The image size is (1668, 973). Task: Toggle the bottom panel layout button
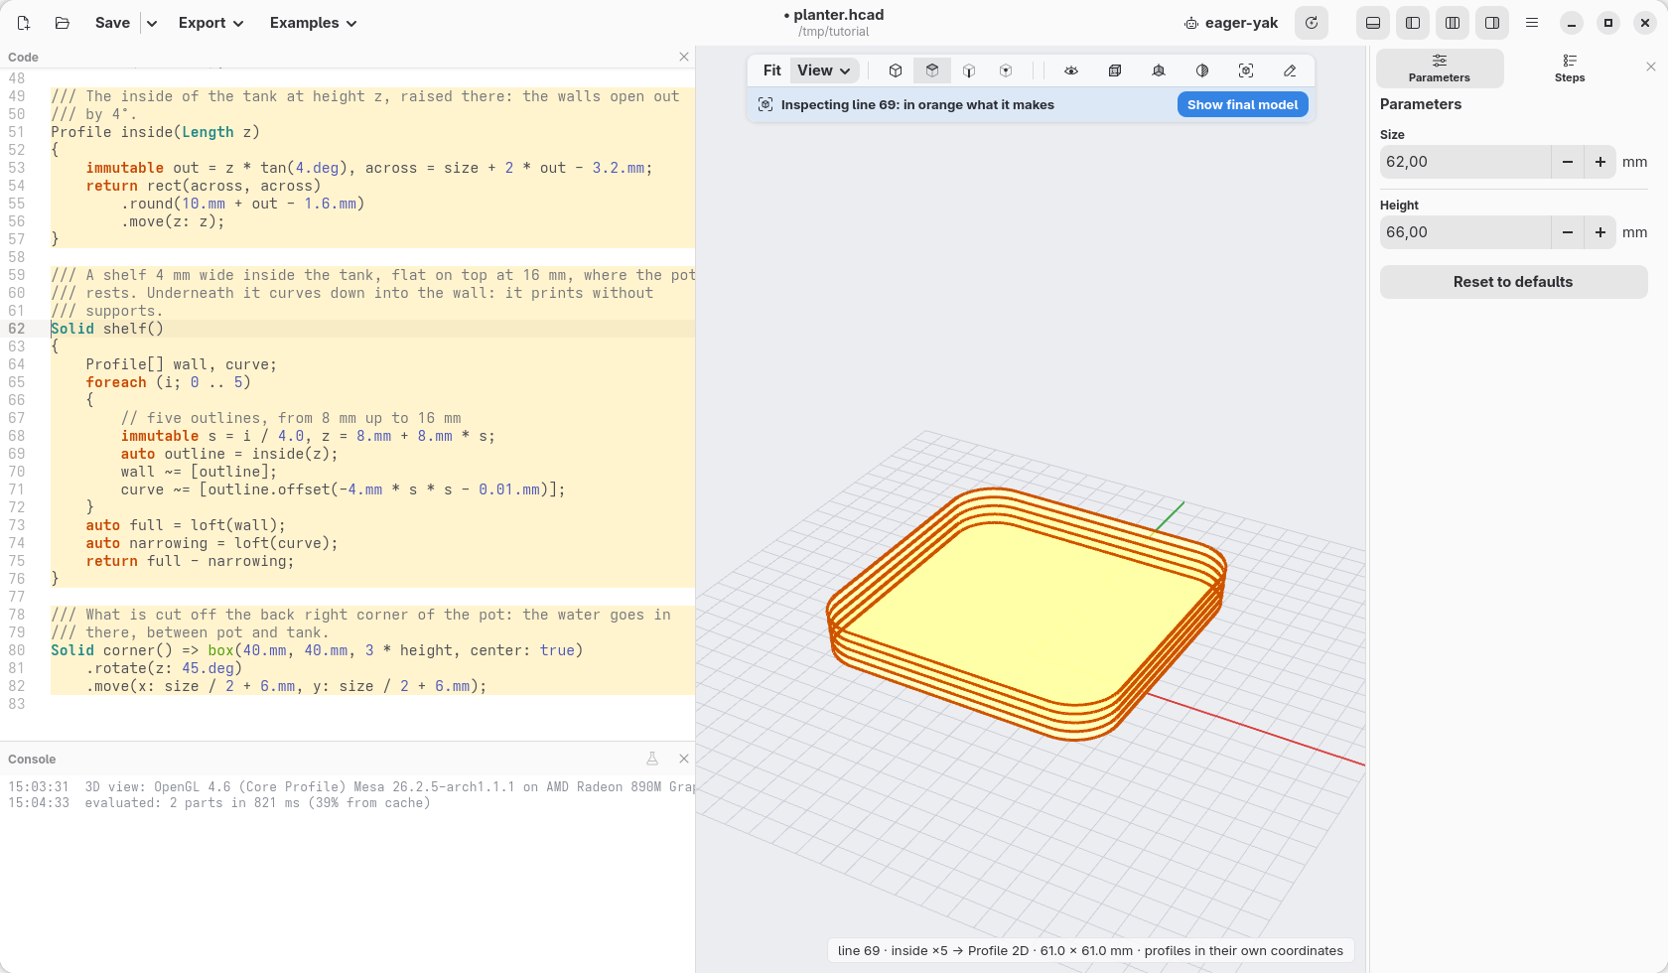point(1373,23)
